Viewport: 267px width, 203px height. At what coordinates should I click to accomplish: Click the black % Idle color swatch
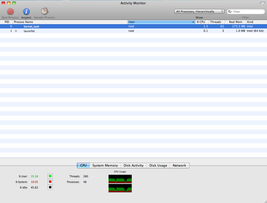pyautogui.click(x=50, y=187)
